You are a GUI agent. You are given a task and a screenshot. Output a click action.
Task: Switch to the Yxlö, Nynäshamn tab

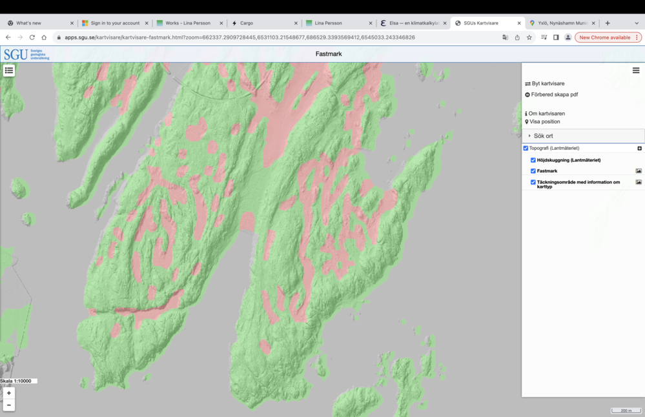pos(558,23)
